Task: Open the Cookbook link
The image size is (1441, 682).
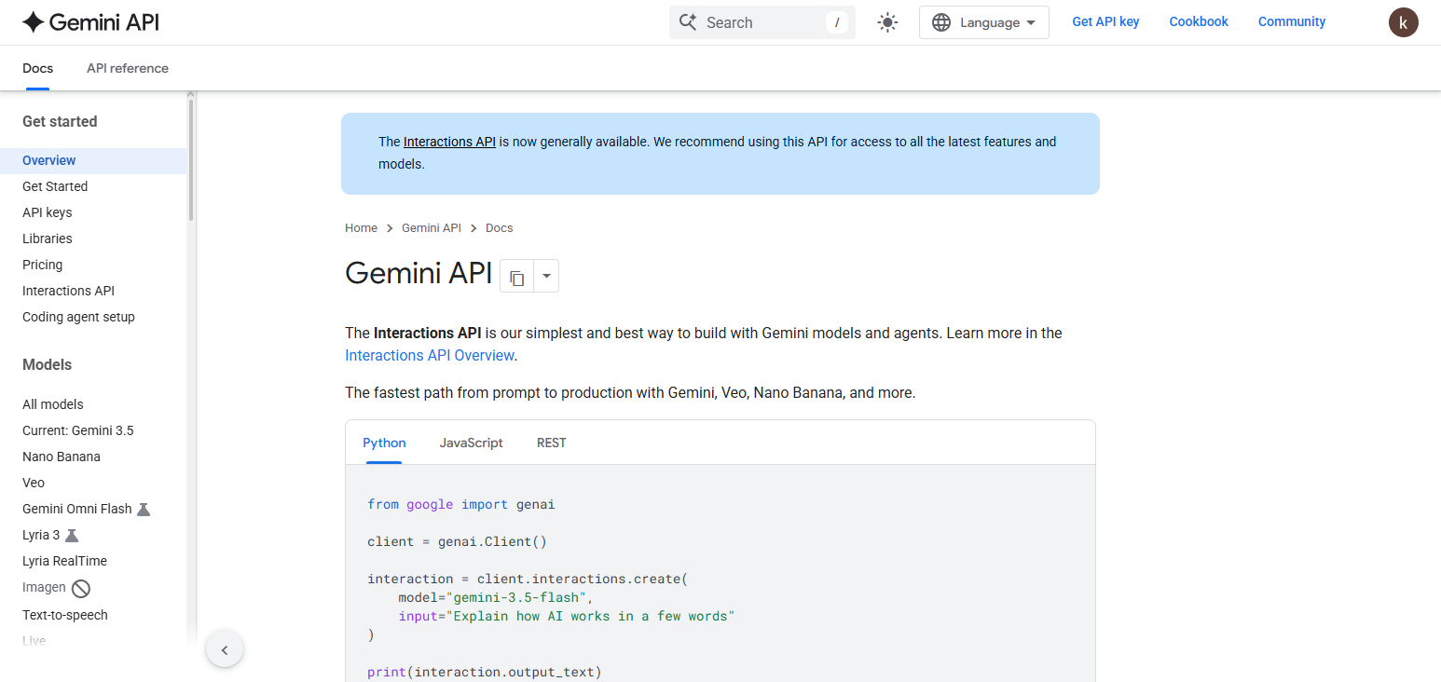Action: point(1199,21)
